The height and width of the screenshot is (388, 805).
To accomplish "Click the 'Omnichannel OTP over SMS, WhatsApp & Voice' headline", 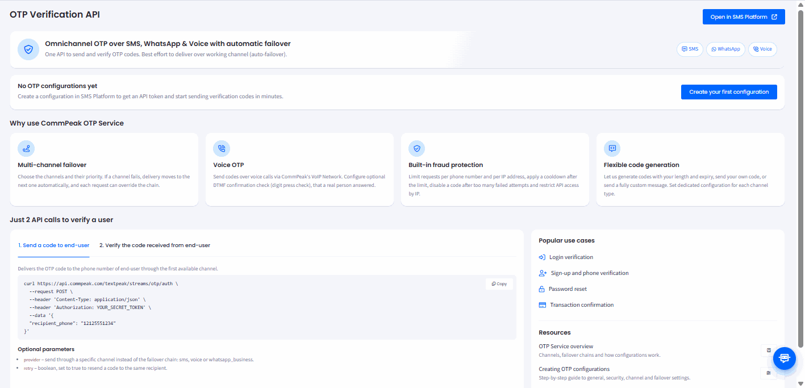I will [x=168, y=44].
